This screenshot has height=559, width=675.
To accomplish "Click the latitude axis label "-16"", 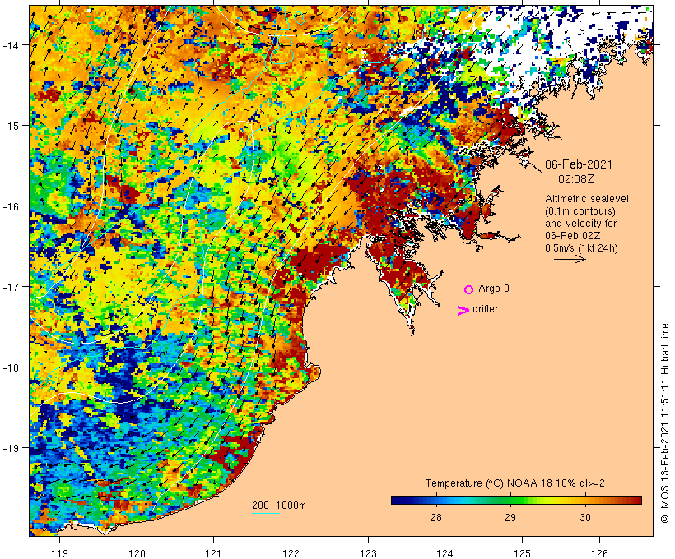I will [10, 206].
